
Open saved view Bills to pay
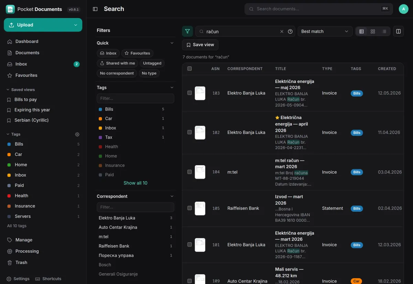(x=43, y=99)
